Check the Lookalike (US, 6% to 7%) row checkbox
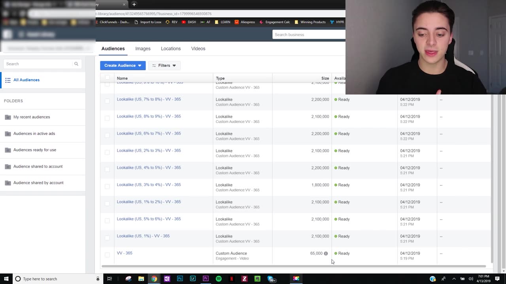The width and height of the screenshot is (506, 284). [107, 135]
